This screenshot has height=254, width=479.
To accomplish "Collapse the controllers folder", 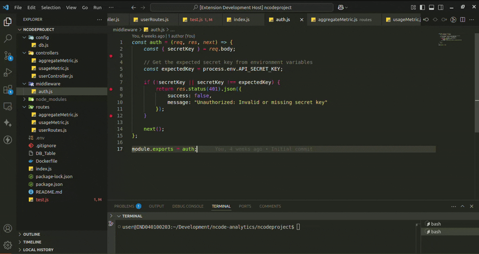I will click(24, 53).
